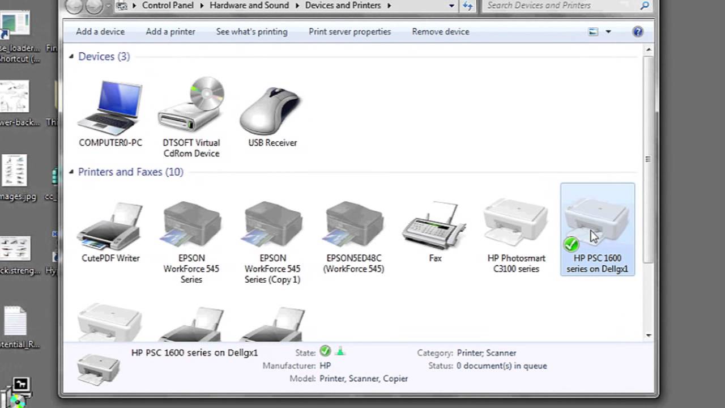Click See what's printing
The image size is (725, 408).
coord(251,32)
